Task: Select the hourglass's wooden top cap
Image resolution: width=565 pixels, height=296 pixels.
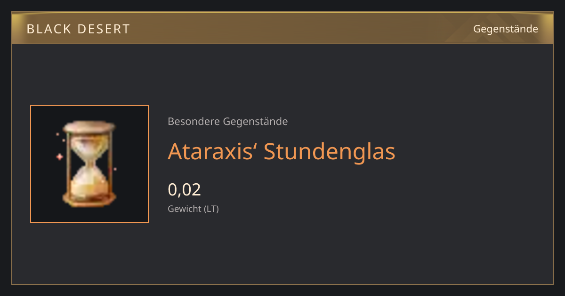Action: (89, 126)
